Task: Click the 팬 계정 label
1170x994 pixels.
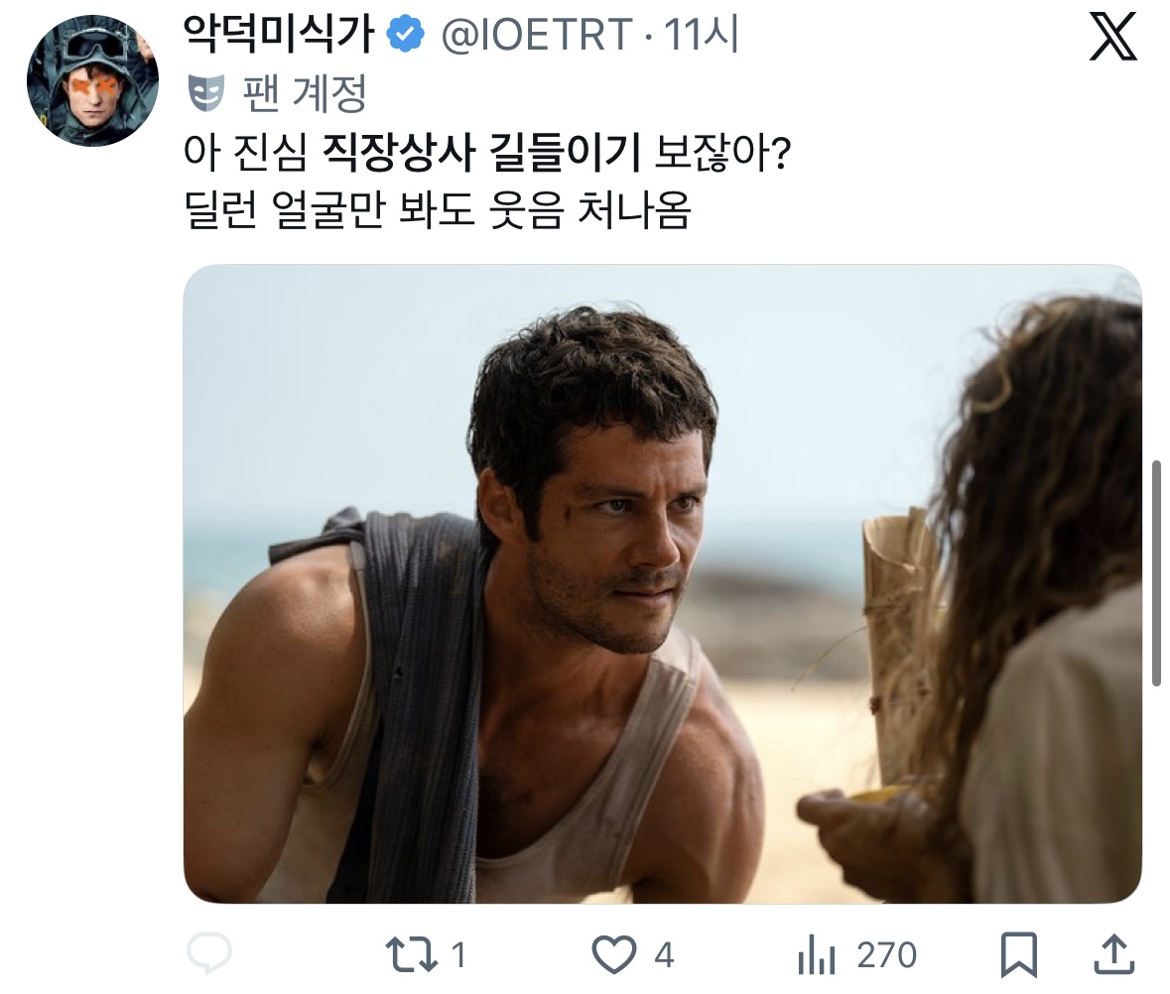Action: (306, 93)
